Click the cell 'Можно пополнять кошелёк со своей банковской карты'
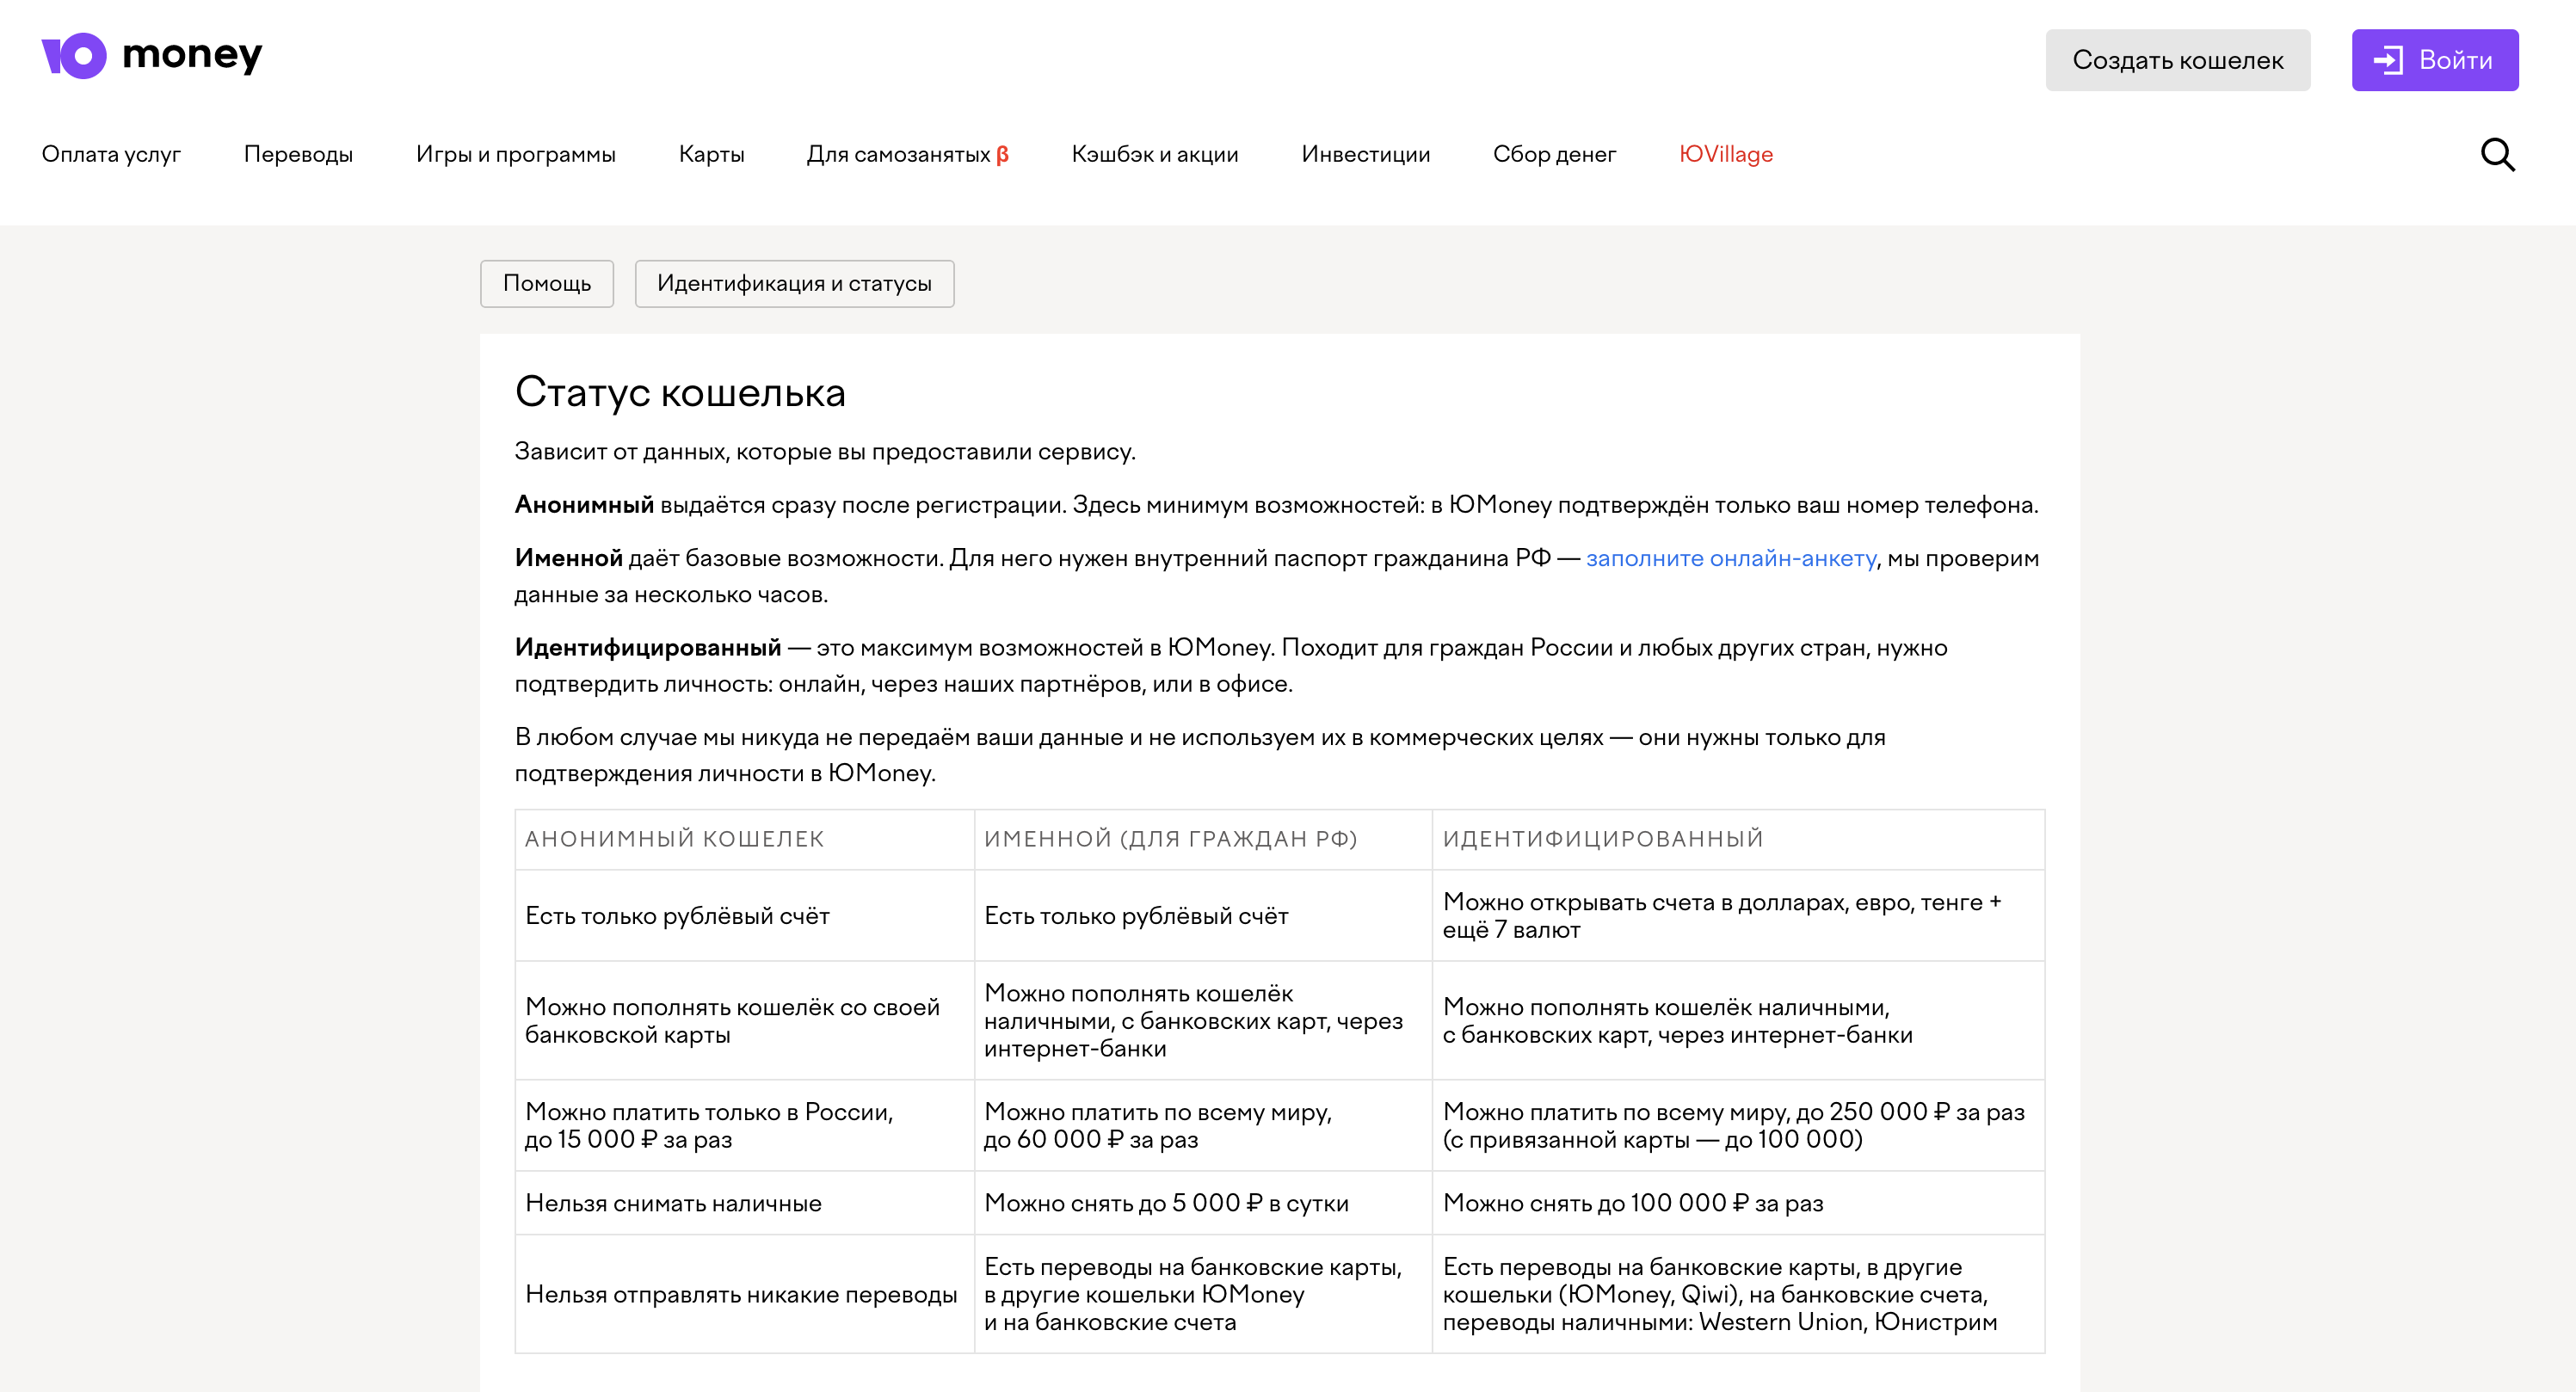The height and width of the screenshot is (1392, 2576). (x=744, y=1020)
